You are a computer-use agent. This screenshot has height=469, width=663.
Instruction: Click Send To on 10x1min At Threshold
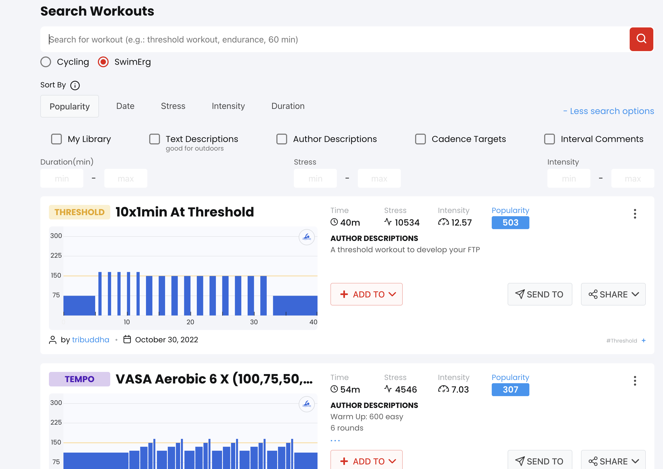click(x=539, y=294)
